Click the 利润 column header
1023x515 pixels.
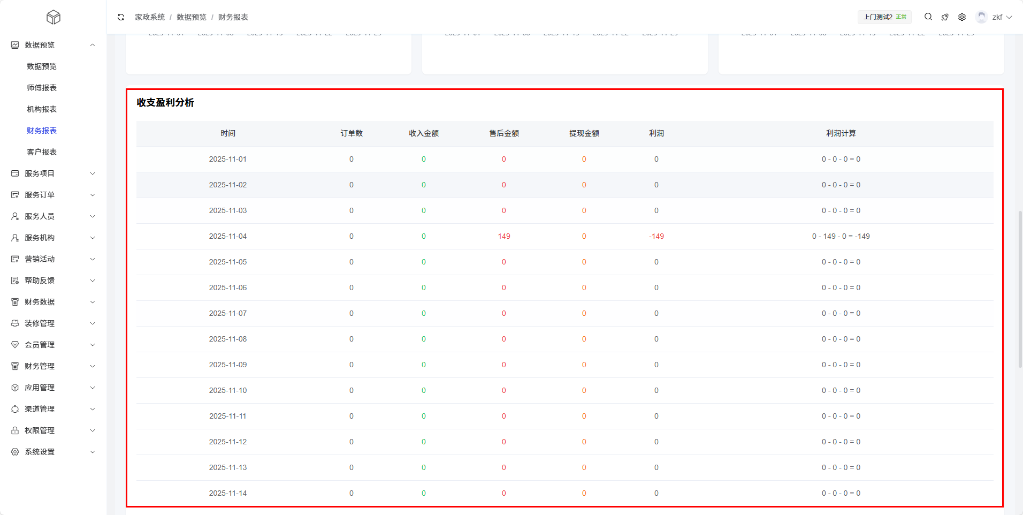point(656,133)
